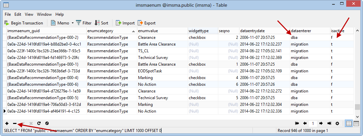The height and width of the screenshot is (136, 363).
Task: Go to the next page arrow
Action: [x=321, y=123]
